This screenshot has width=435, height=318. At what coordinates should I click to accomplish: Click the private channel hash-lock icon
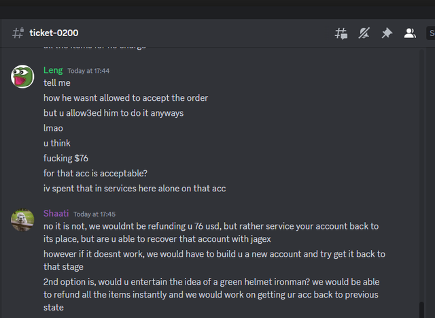coord(18,33)
